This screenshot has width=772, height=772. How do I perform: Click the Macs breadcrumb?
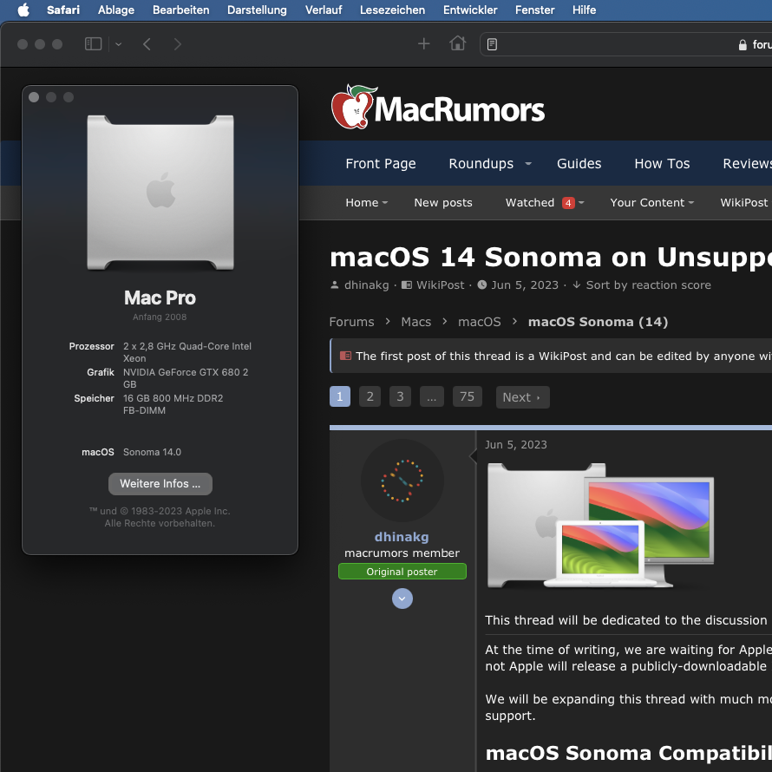click(416, 322)
